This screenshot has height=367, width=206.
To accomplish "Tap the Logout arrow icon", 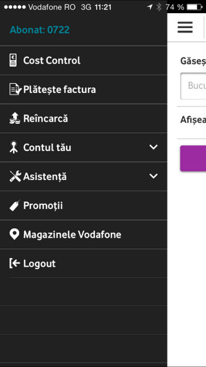I will coord(14,264).
